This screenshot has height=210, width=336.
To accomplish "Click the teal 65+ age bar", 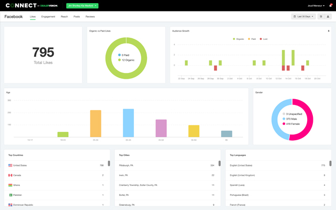I will (x=226, y=134).
